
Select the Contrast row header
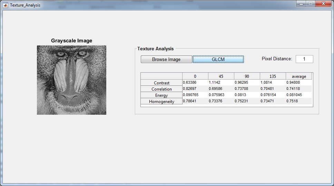coord(161,83)
